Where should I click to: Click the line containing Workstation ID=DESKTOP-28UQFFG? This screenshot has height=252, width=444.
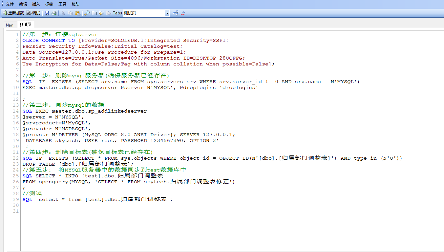pyautogui.click(x=134, y=58)
